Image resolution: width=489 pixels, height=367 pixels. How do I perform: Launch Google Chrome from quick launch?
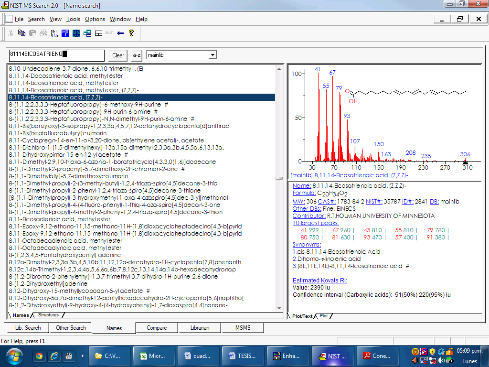coord(39,356)
